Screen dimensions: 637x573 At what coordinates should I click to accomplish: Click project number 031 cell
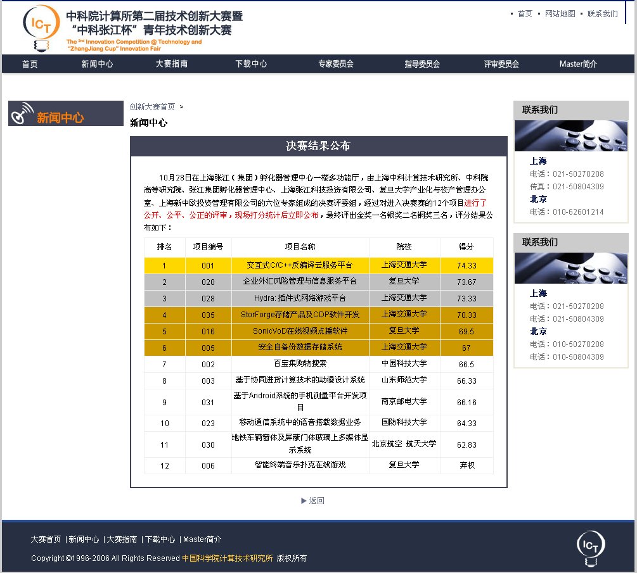pyautogui.click(x=208, y=402)
